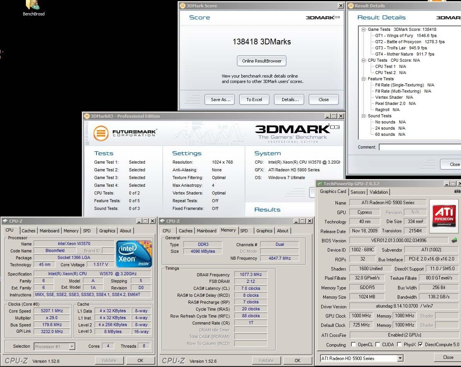This screenshot has width=461, height=367.
Task: Click the GPU-Z BIOS save chip icon
Action: point(454,240)
